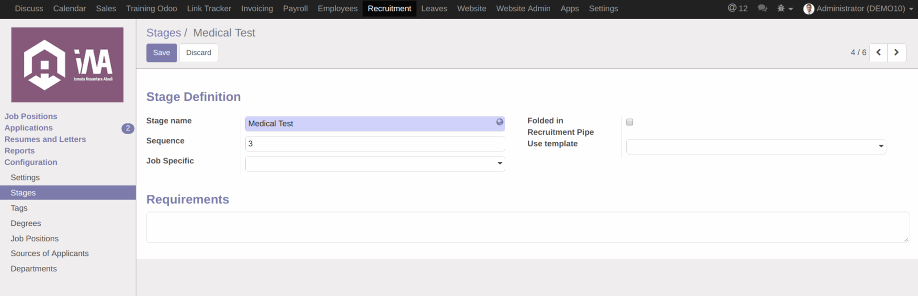Open the @ 12 mentions inbox
This screenshot has width=918, height=296.
pyautogui.click(x=737, y=9)
